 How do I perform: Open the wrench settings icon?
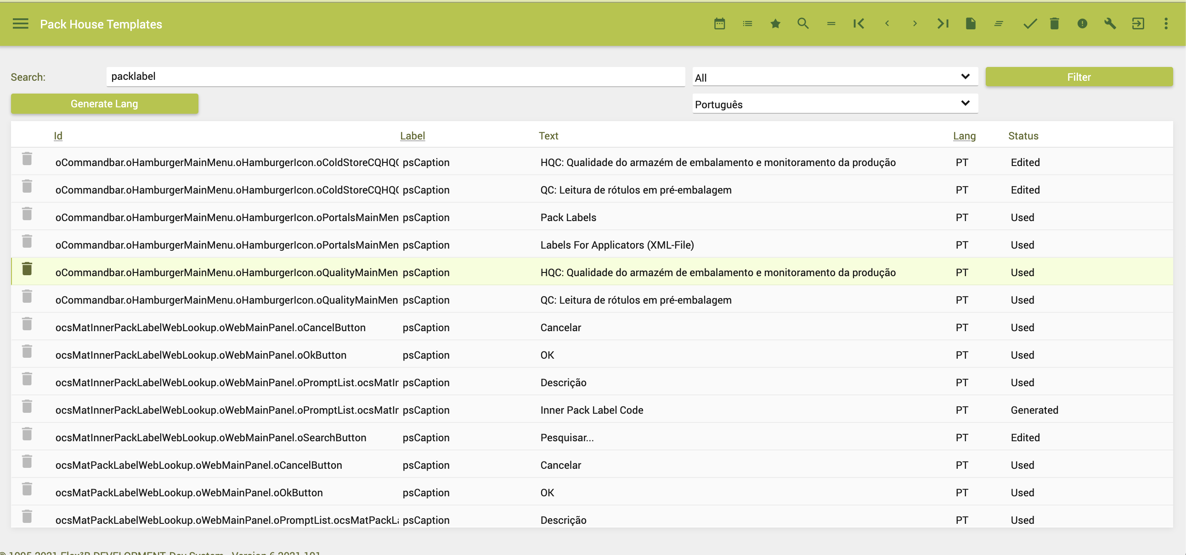(1110, 24)
